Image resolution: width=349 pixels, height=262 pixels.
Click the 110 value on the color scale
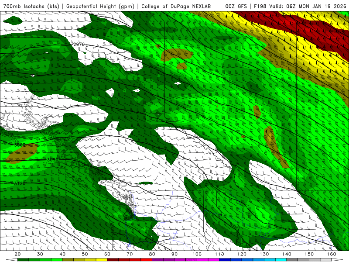219,254
